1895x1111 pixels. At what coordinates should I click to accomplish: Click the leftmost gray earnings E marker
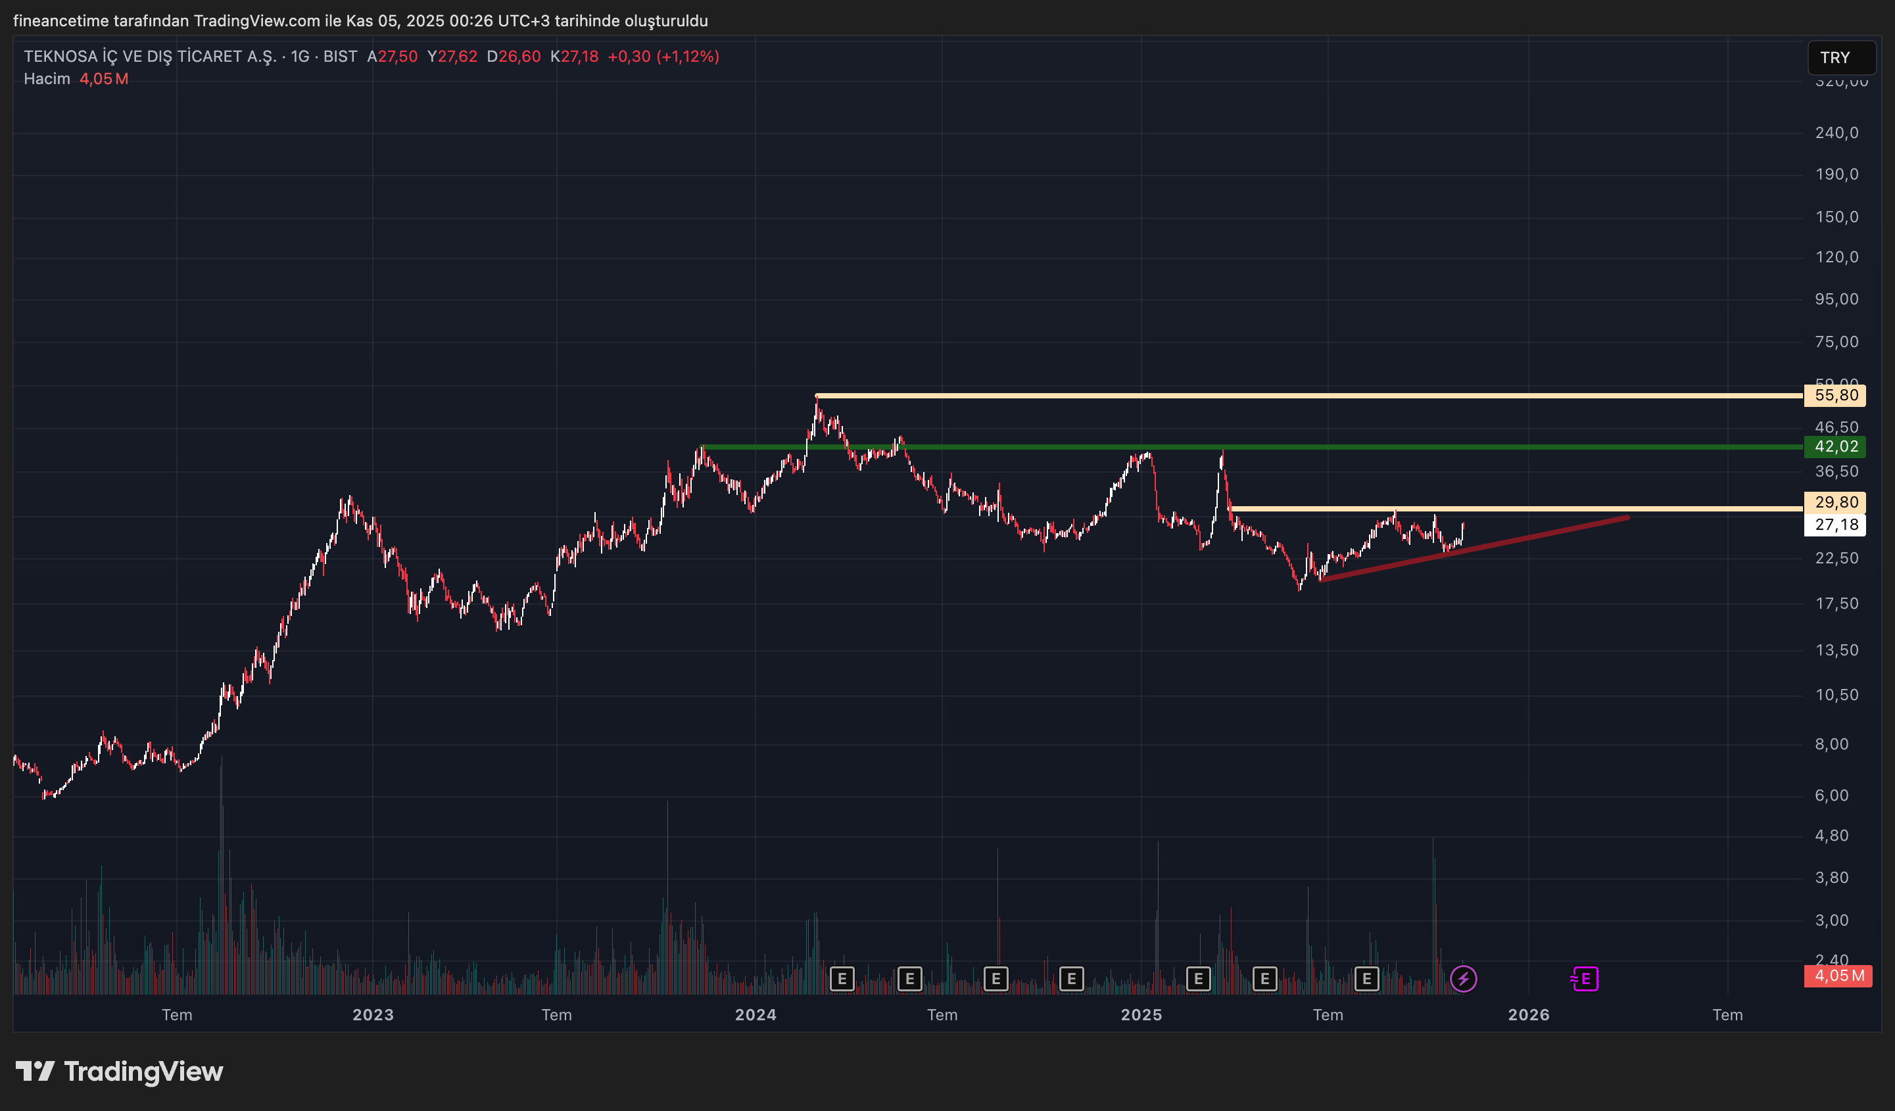click(842, 979)
